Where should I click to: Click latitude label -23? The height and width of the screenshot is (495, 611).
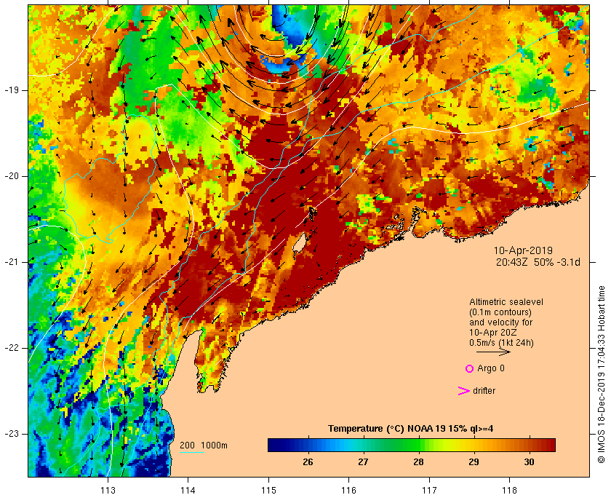(12, 434)
